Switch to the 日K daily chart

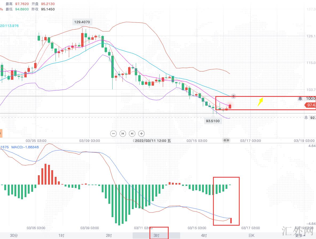click(x=251, y=236)
